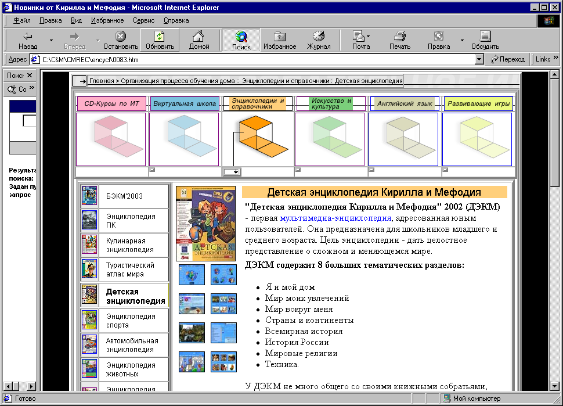Select Виртуальная школа tab
The height and width of the screenshot is (406, 563).
click(x=185, y=104)
